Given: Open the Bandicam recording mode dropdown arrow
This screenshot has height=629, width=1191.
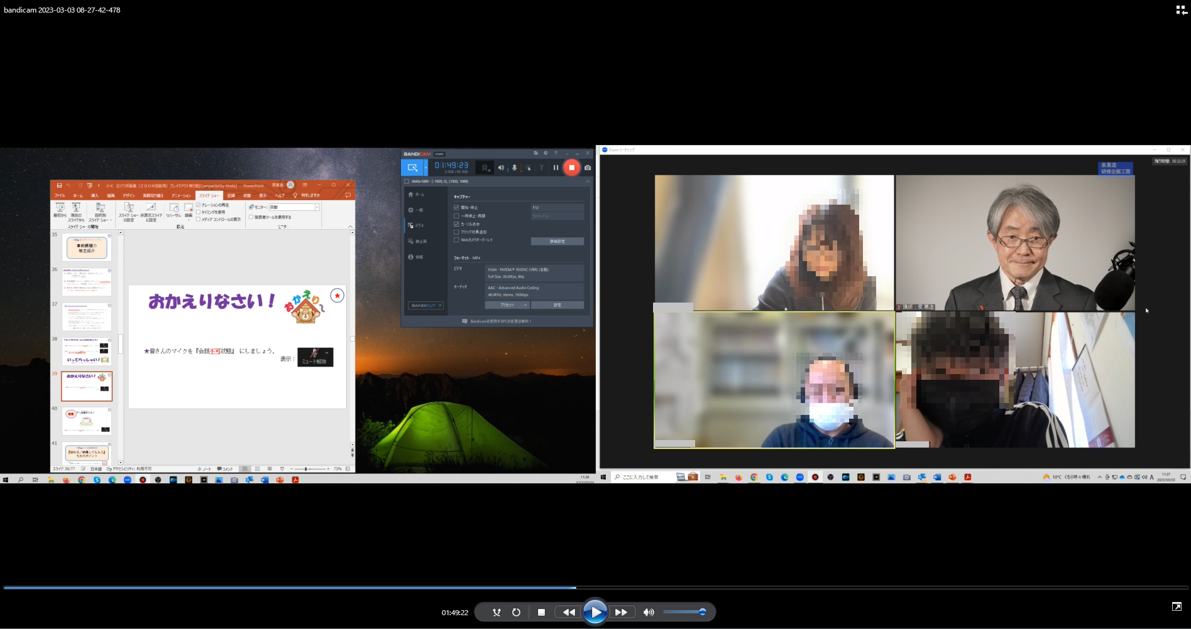Looking at the screenshot, I should point(425,168).
